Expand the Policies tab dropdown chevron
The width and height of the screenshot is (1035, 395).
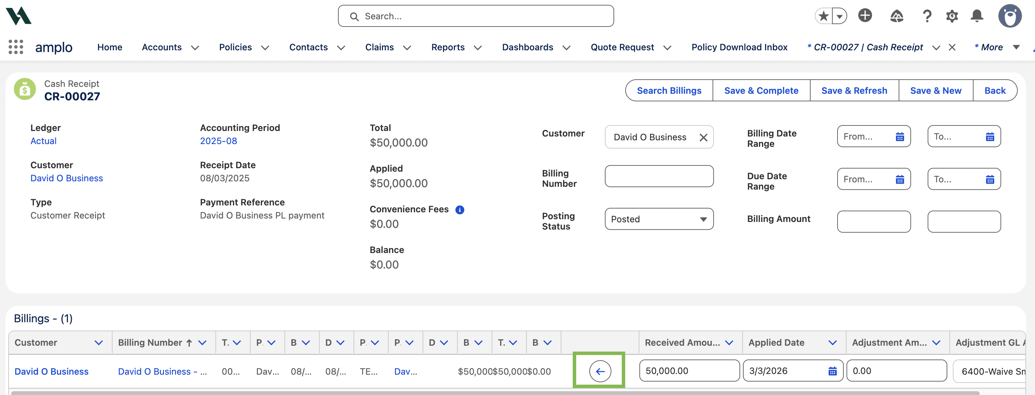point(265,48)
